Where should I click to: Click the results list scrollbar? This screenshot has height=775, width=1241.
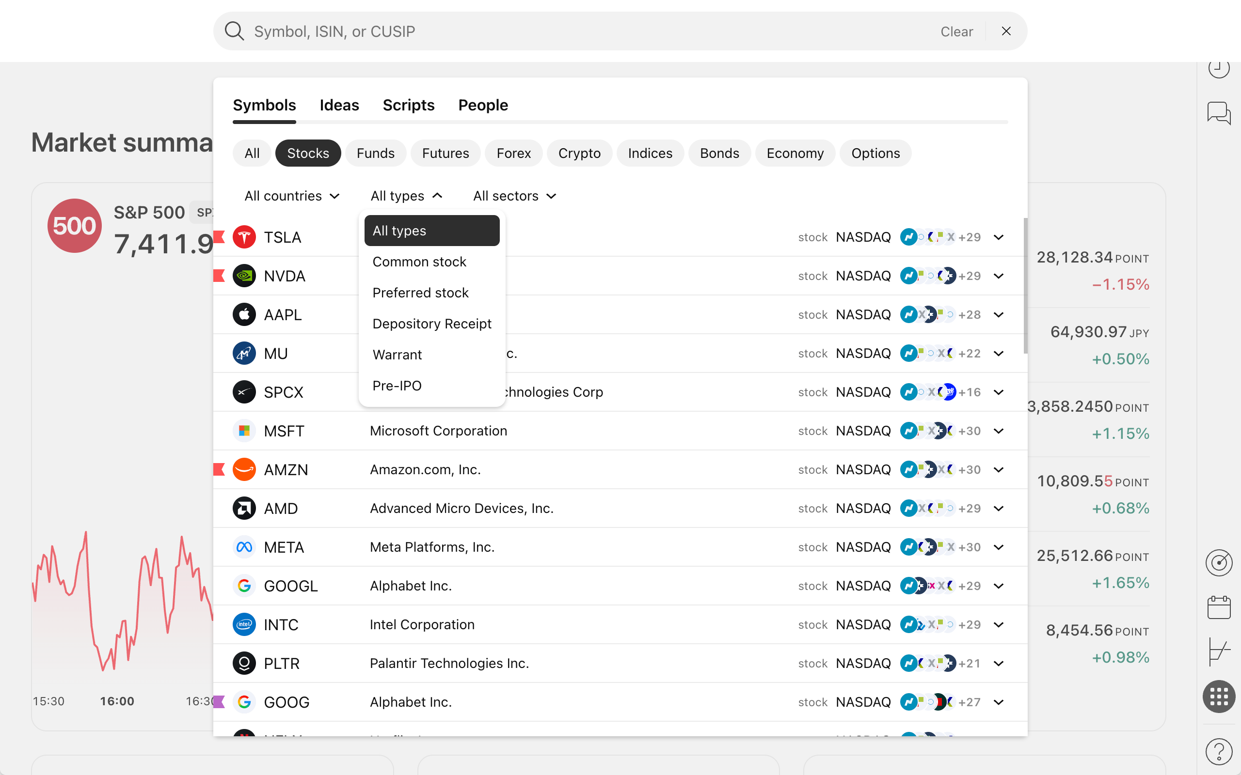(1025, 285)
